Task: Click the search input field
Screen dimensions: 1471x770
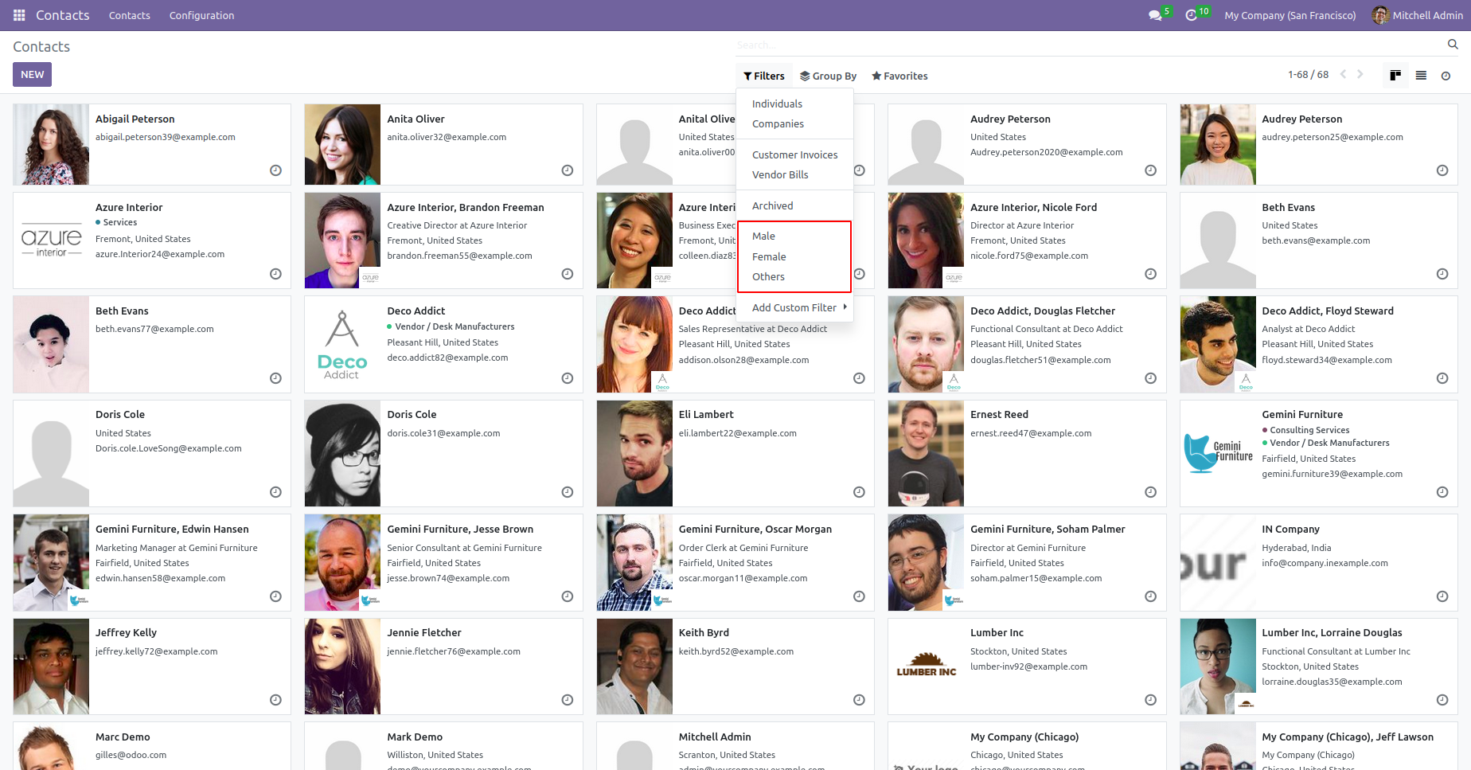Action: (x=1091, y=45)
